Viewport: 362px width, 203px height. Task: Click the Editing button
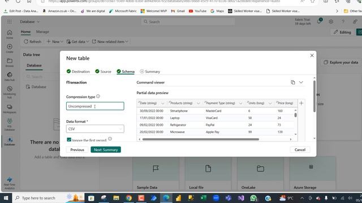342,32
